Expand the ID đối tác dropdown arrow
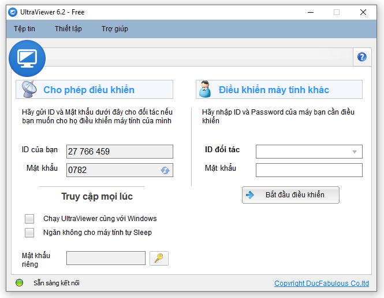Screen dimensions: 384x298 click(354, 152)
